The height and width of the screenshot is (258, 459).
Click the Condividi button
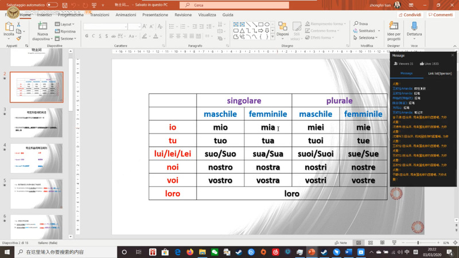410,15
